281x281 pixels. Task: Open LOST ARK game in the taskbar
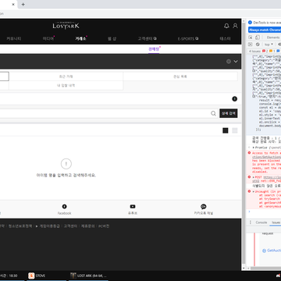[x=89, y=276]
